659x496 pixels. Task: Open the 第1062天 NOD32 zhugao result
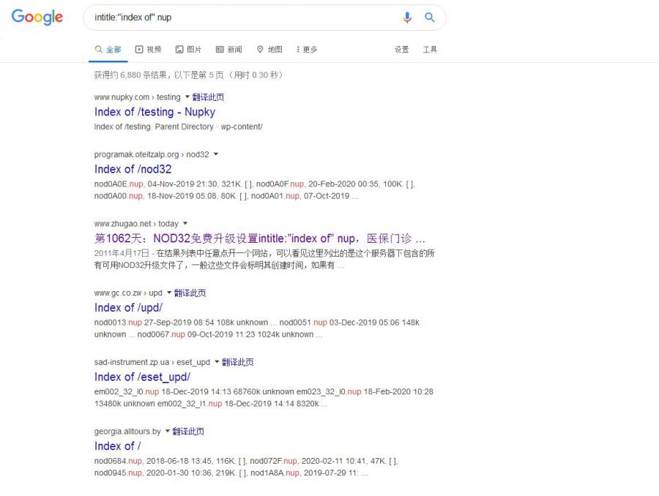tap(260, 238)
